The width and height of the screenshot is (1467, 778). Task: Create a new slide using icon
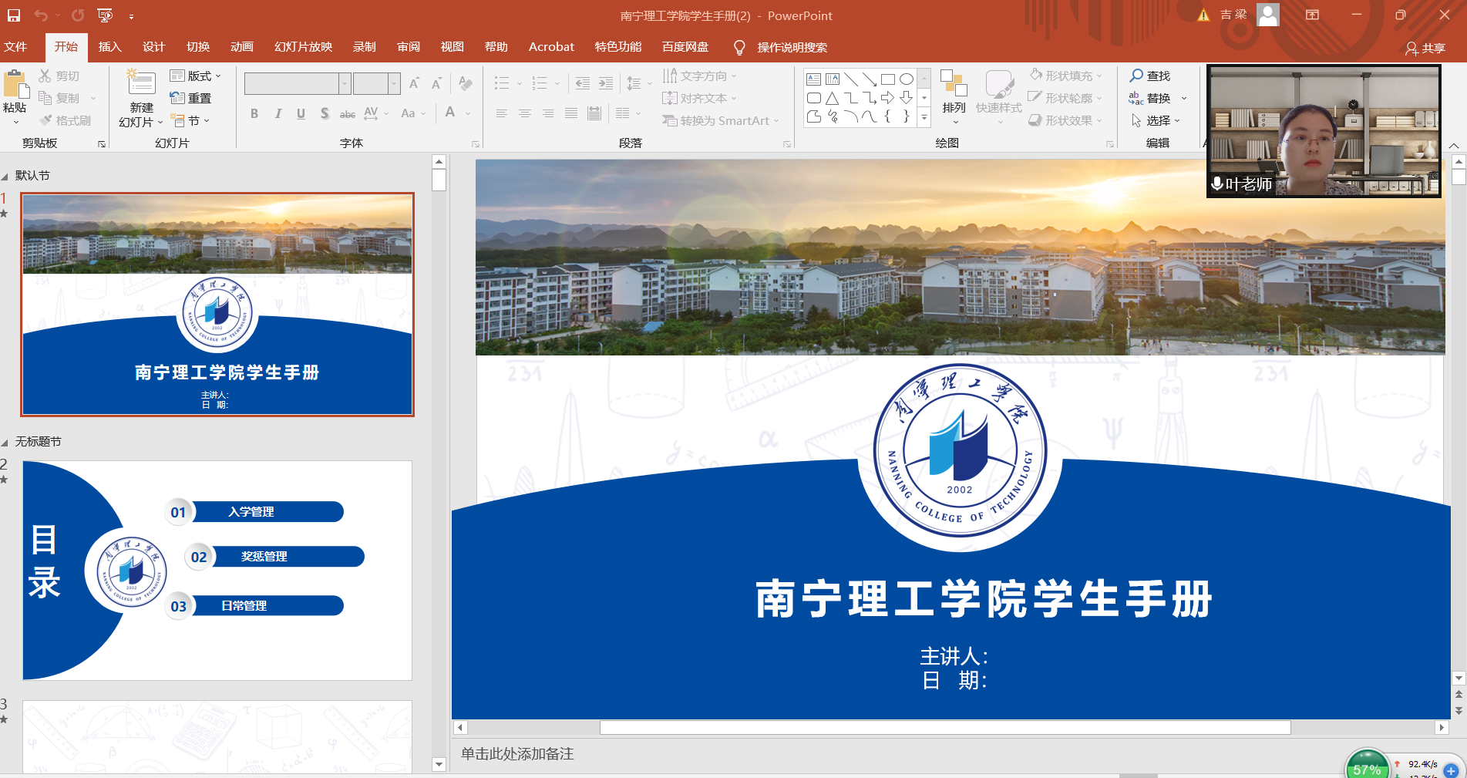pyautogui.click(x=141, y=83)
